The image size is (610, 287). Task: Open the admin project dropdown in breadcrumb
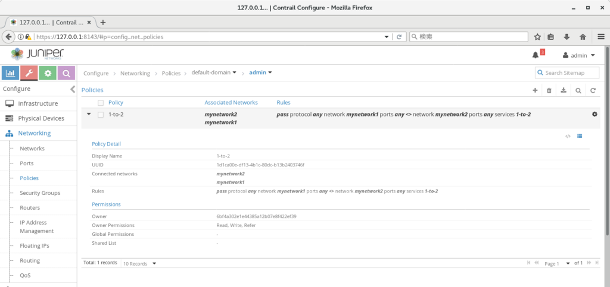260,72
